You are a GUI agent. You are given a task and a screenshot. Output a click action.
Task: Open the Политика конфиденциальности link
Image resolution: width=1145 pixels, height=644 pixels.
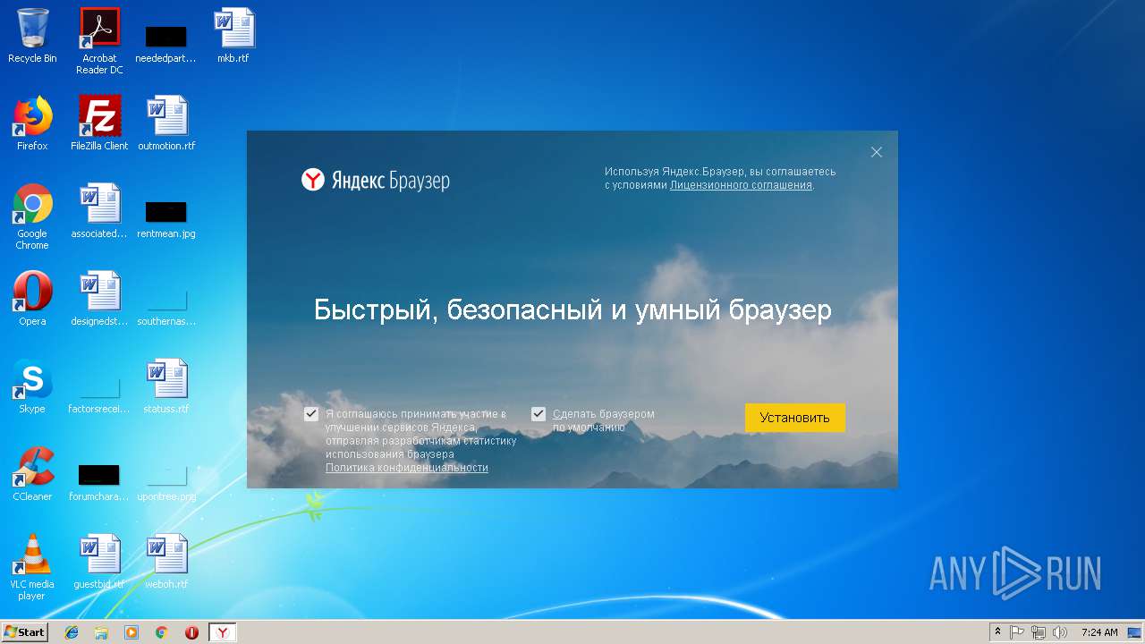click(407, 468)
